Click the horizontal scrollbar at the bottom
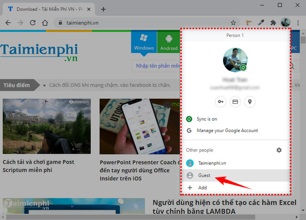The width and height of the screenshot is (306, 220). tap(130, 217)
